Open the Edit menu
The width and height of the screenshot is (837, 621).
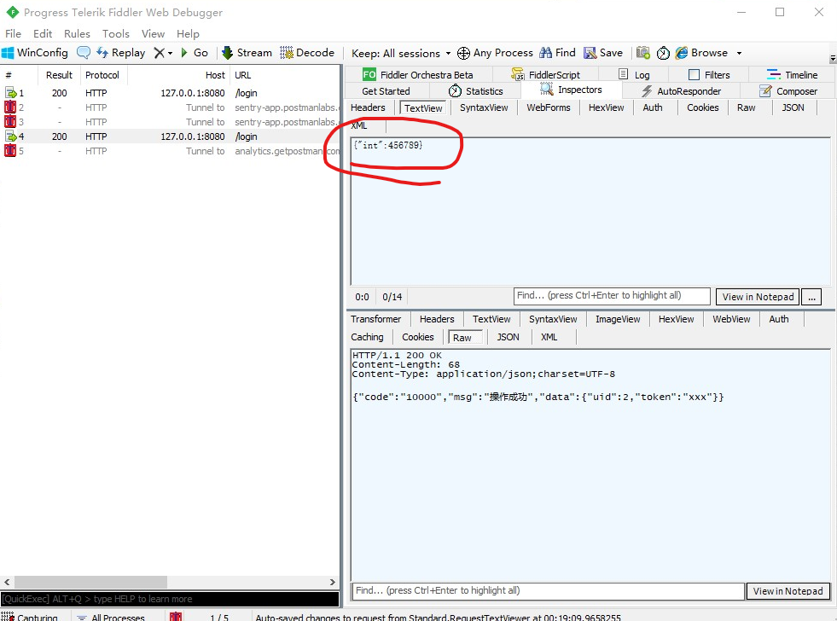pos(43,33)
